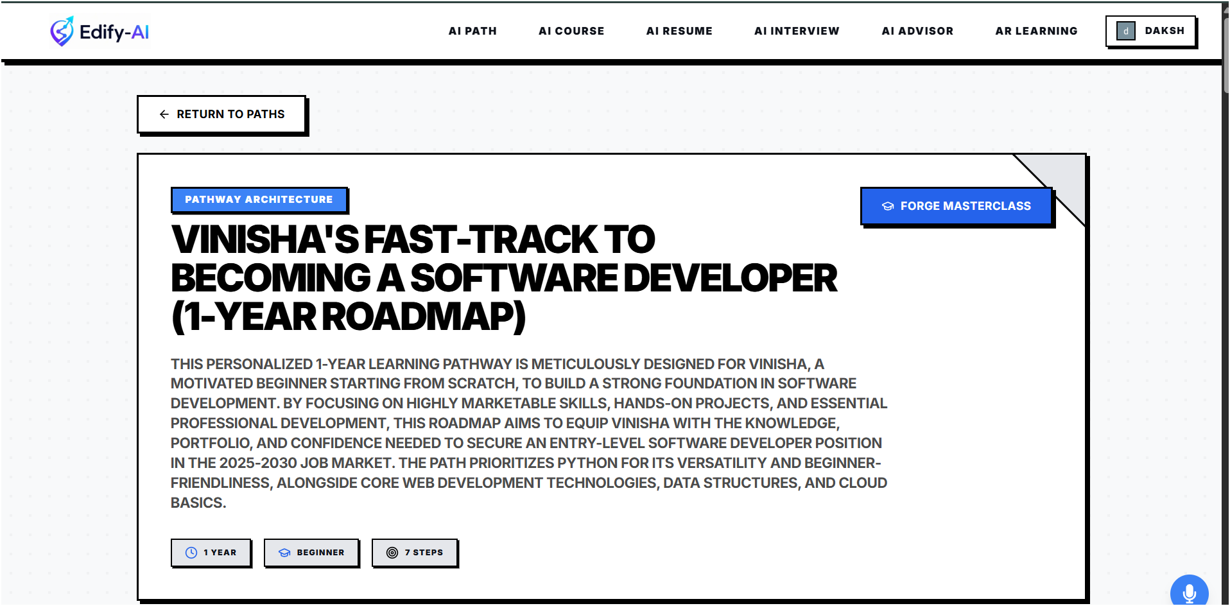Click the pathway description paragraph
1230x606 pixels.
(529, 433)
